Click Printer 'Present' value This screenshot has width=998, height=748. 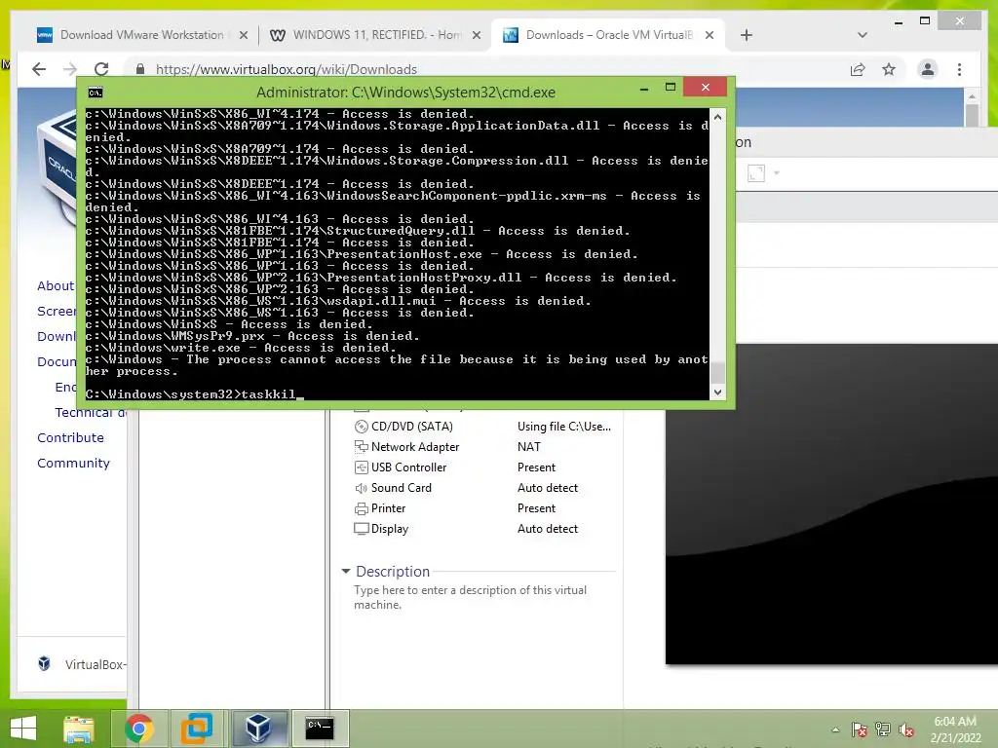tap(536, 508)
